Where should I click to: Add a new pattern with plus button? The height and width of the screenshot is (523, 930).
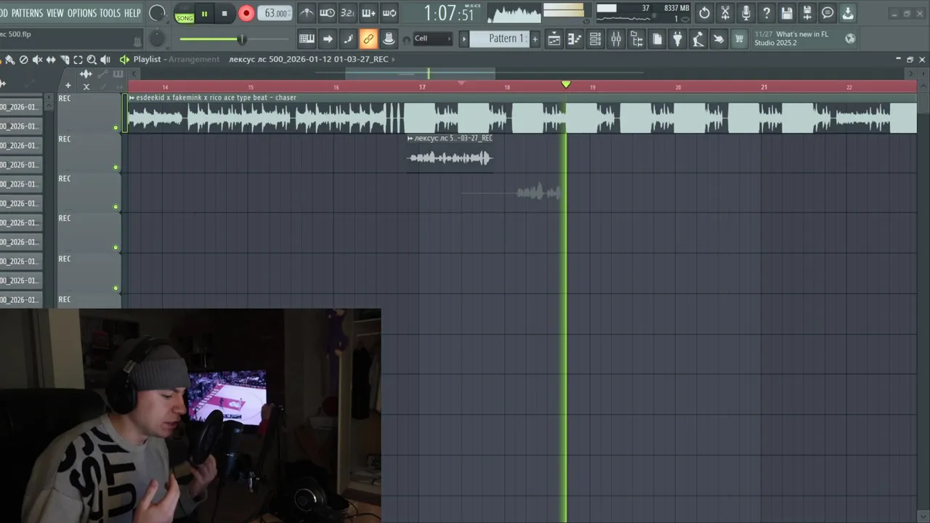pos(535,38)
